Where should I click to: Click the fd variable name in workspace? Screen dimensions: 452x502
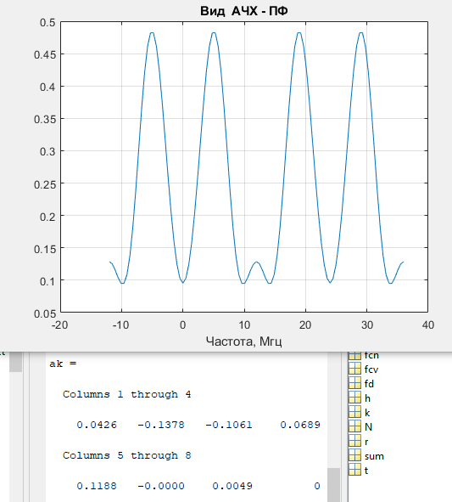point(369,384)
